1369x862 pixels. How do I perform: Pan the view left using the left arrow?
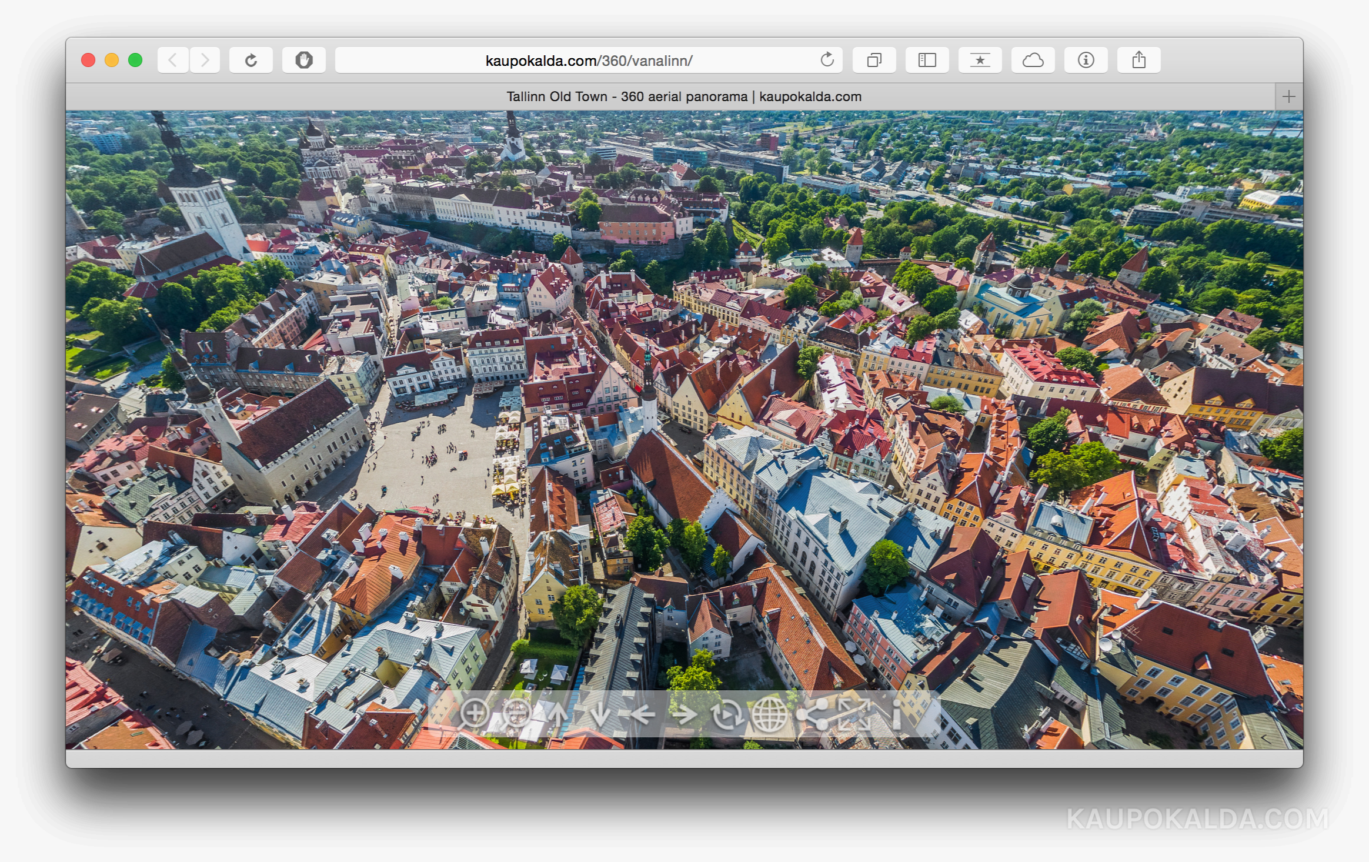pos(643,716)
